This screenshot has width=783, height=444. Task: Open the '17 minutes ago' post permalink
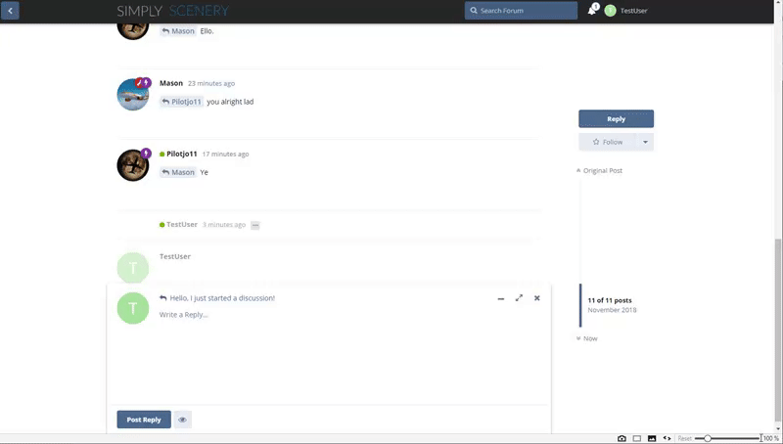click(225, 155)
